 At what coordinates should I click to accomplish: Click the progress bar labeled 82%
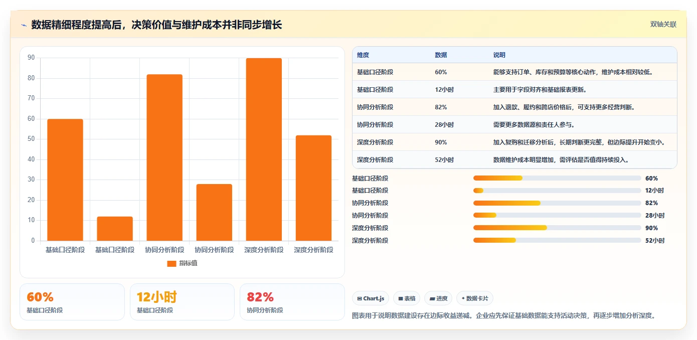tap(557, 203)
